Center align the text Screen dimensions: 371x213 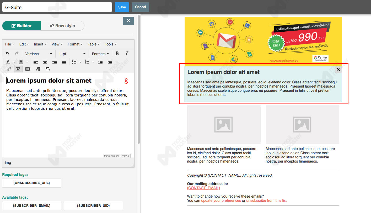(x=45, y=62)
